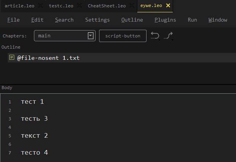
Task: Switch to the CheatSheet.leo tab
Action: [x=106, y=6]
